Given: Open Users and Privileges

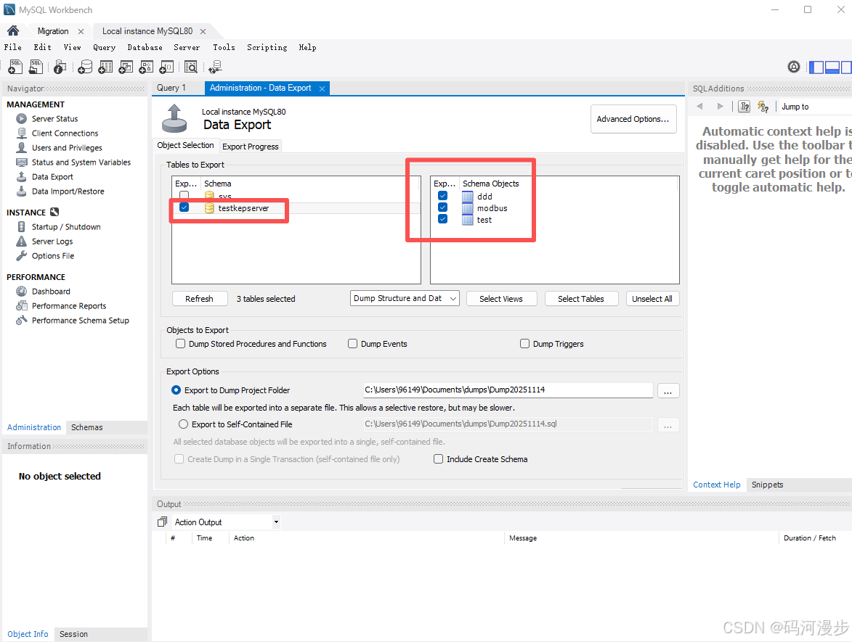Looking at the screenshot, I should point(67,147).
